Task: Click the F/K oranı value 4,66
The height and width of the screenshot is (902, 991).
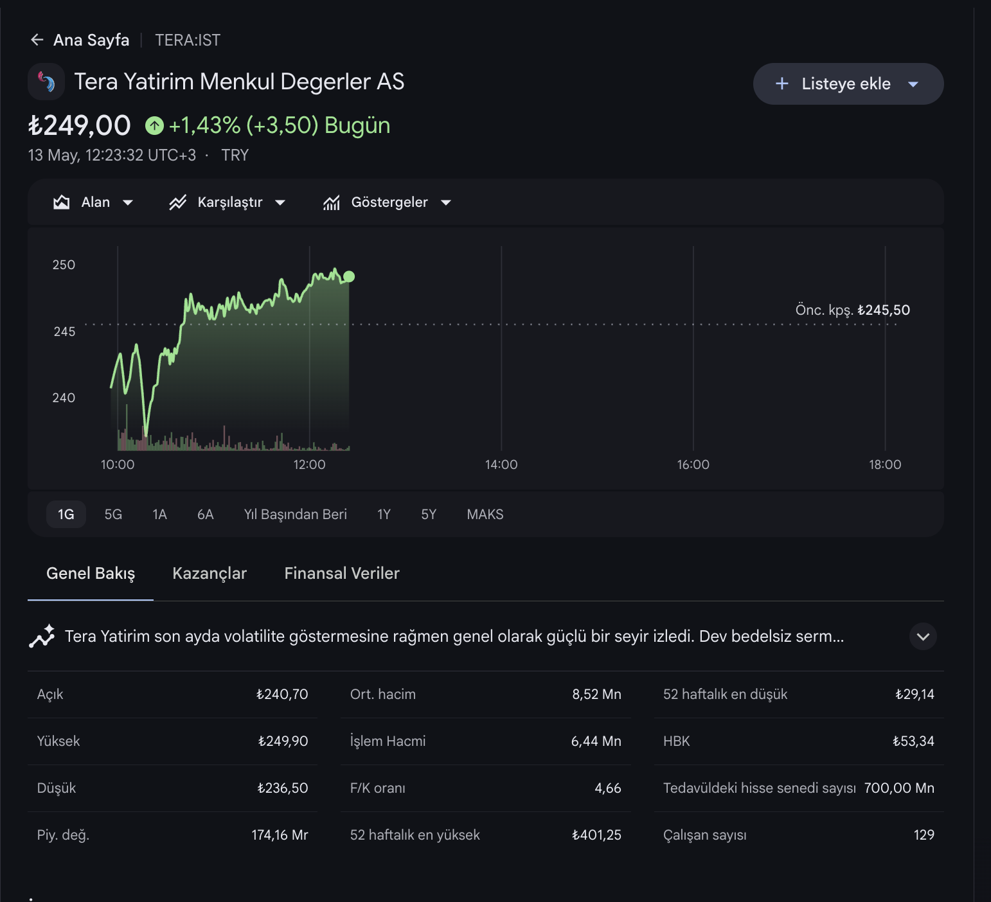Action: [608, 788]
